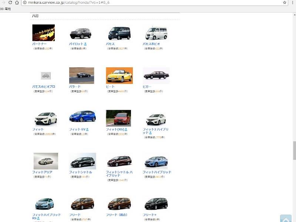Viewport: 296px width, 222px height.
Task: Open the フィットアリア model link
Action: 42,172
